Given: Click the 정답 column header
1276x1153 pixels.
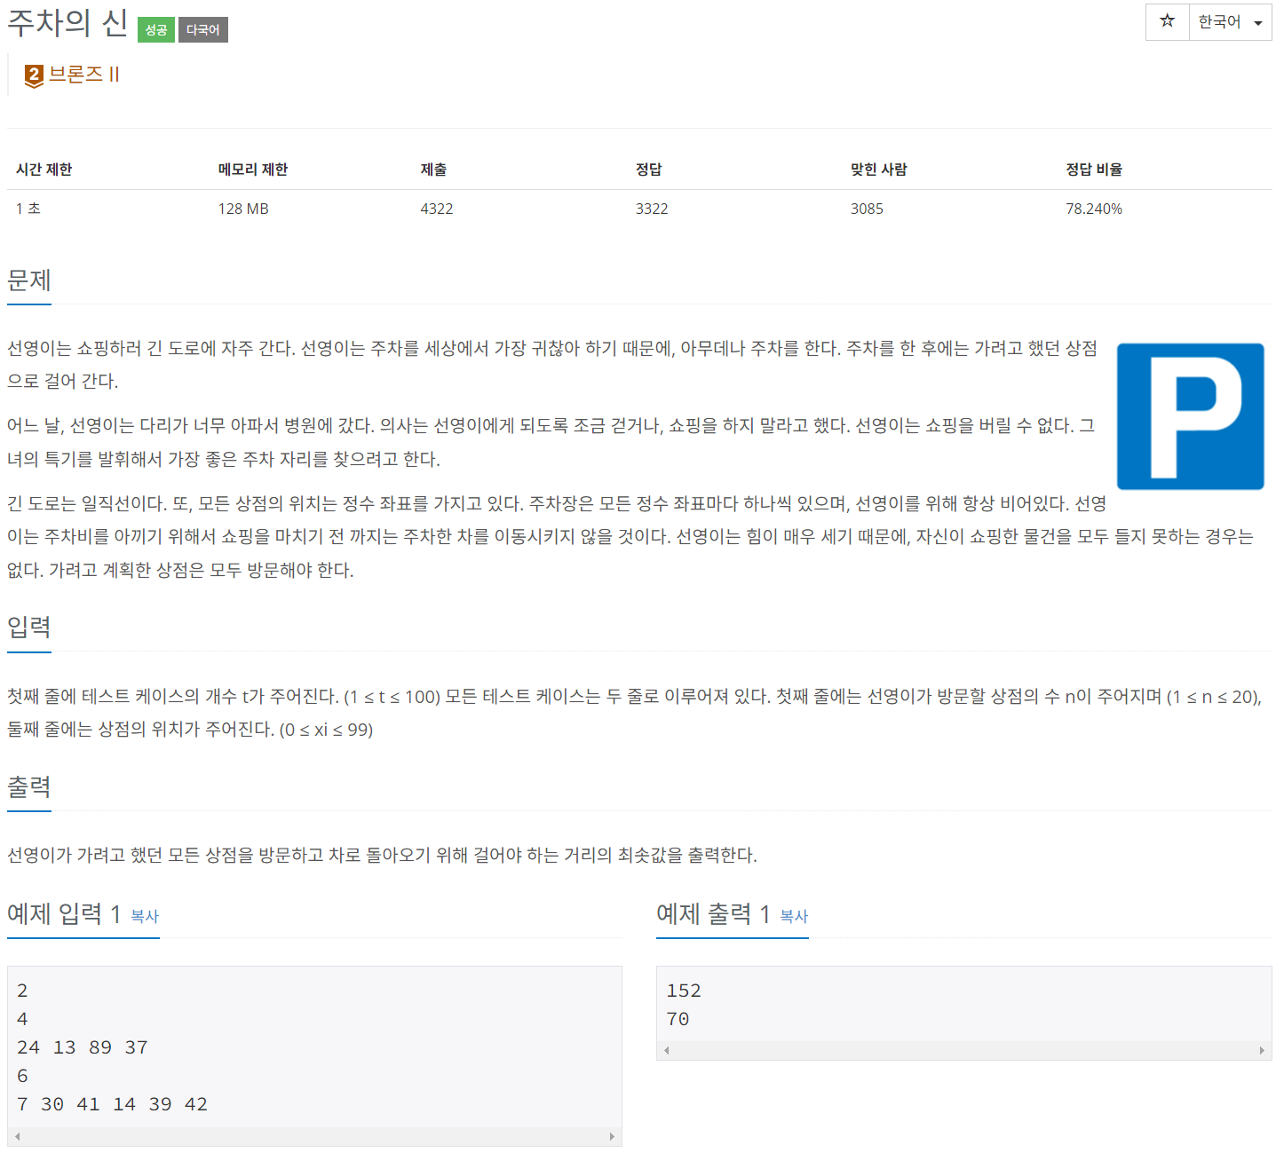Looking at the screenshot, I should 649,170.
